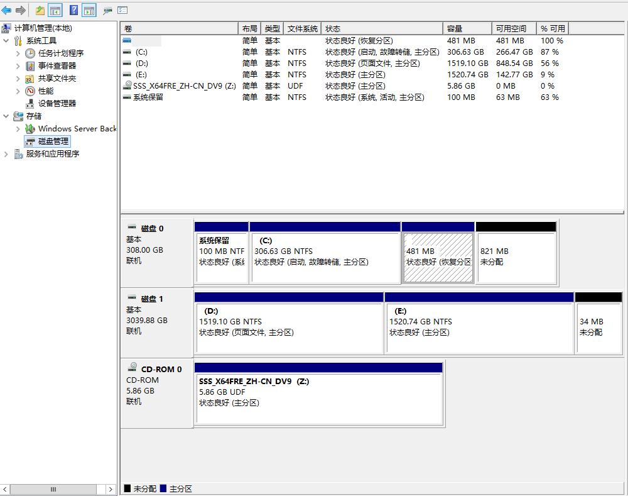
Task: Select the (C:) partition block on 磁盘 0
Action: [325, 258]
